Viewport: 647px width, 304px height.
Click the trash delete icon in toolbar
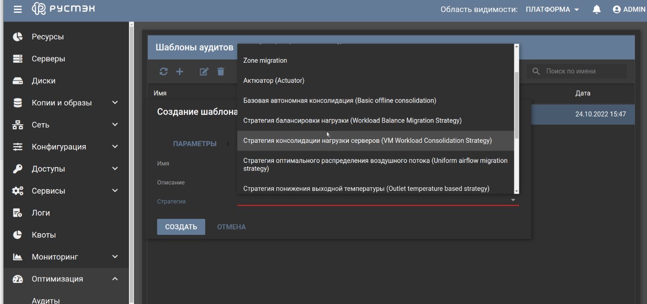click(221, 71)
